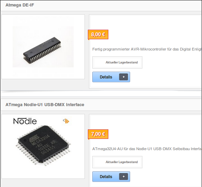Click the 8,00 € price tag

coord(98,34)
